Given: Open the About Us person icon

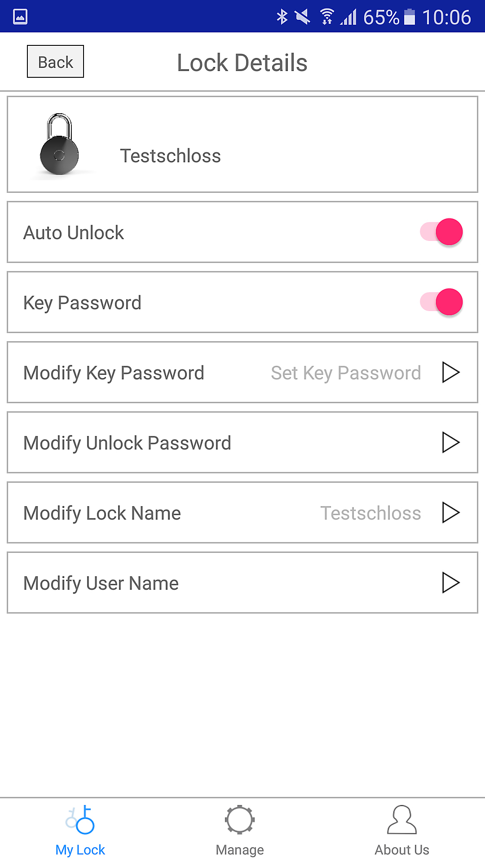Looking at the screenshot, I should (402, 820).
